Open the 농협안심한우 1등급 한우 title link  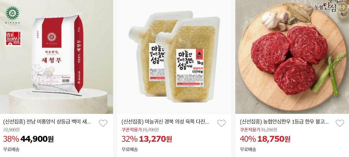tap(284, 122)
